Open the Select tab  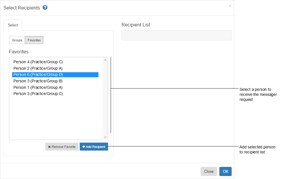tap(13, 25)
